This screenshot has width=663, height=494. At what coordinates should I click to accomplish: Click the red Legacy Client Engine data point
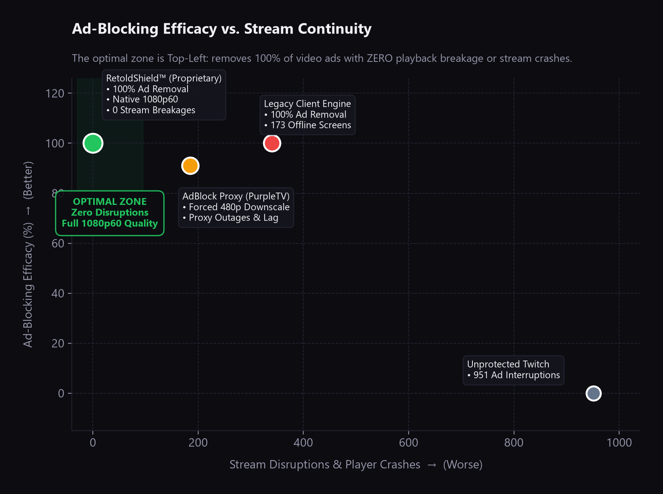point(272,143)
